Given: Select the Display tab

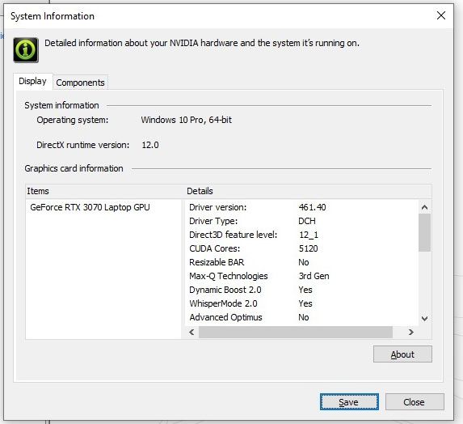Looking at the screenshot, I should click(x=32, y=81).
